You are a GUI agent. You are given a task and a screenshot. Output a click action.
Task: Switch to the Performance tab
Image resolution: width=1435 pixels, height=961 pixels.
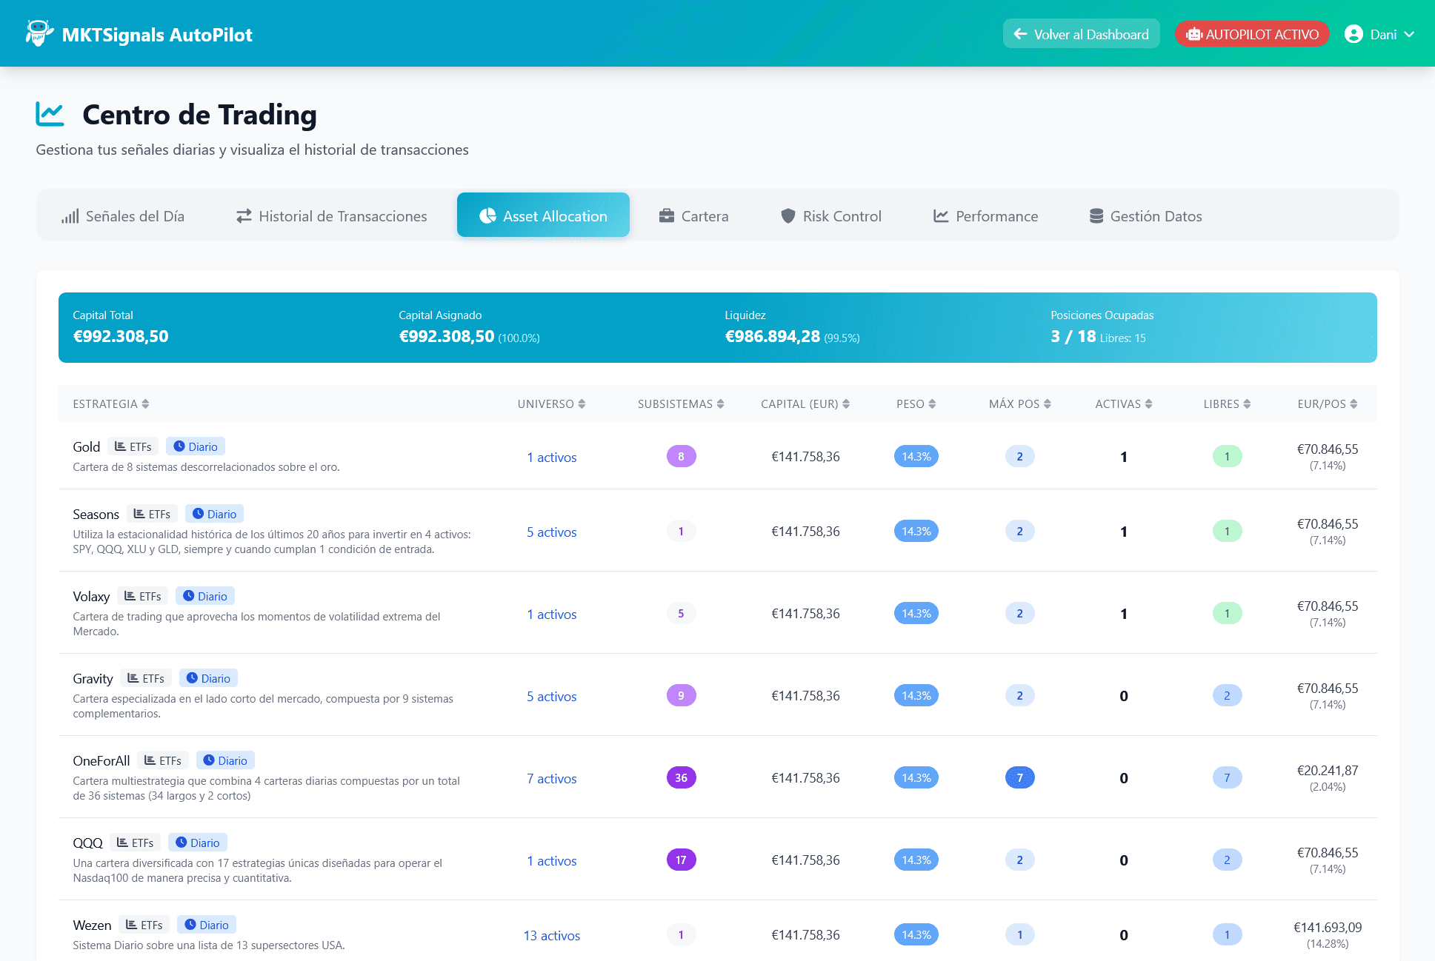coord(985,215)
